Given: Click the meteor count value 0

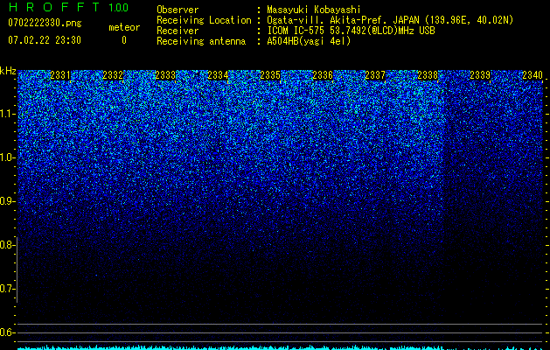Looking at the screenshot, I should click(x=124, y=40).
